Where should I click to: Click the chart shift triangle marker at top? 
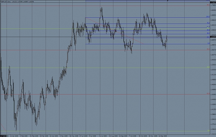point(168,1)
